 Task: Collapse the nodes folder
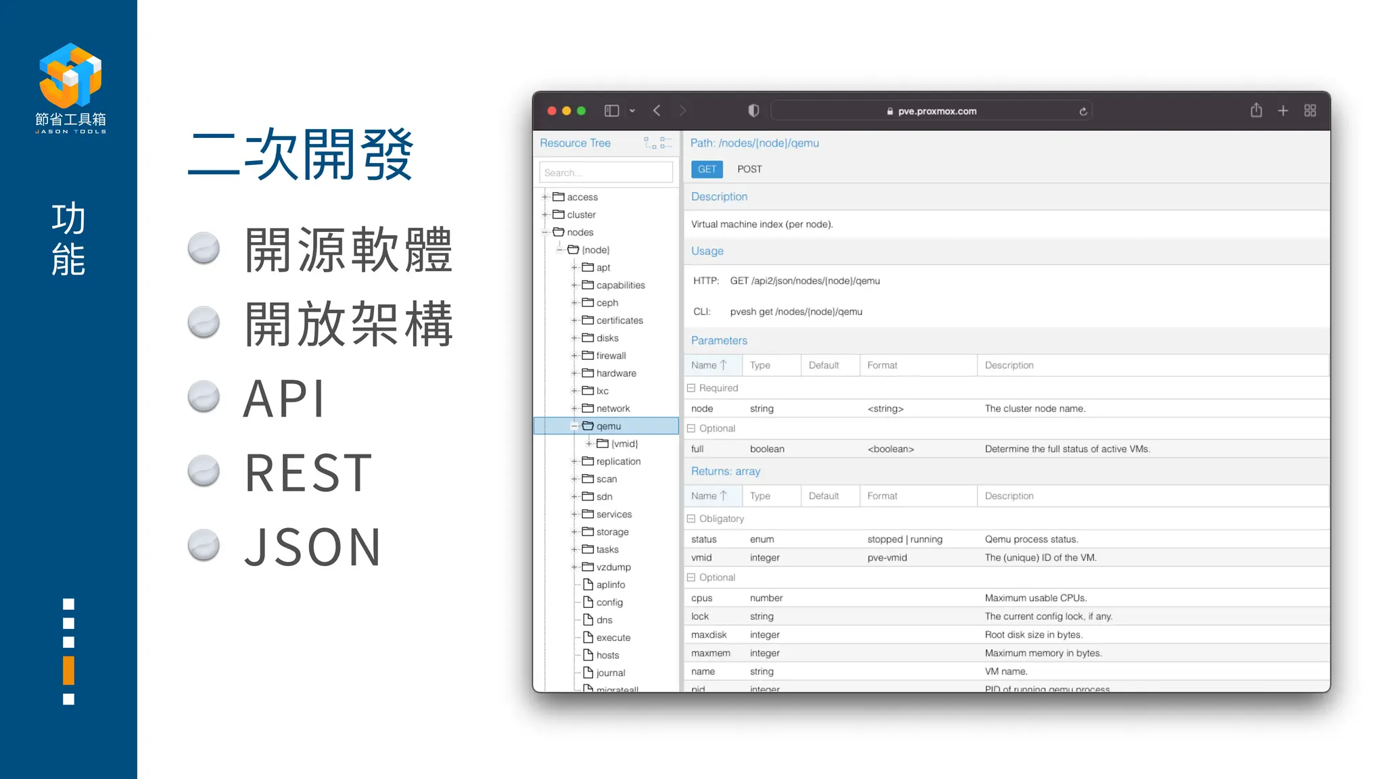tap(545, 232)
